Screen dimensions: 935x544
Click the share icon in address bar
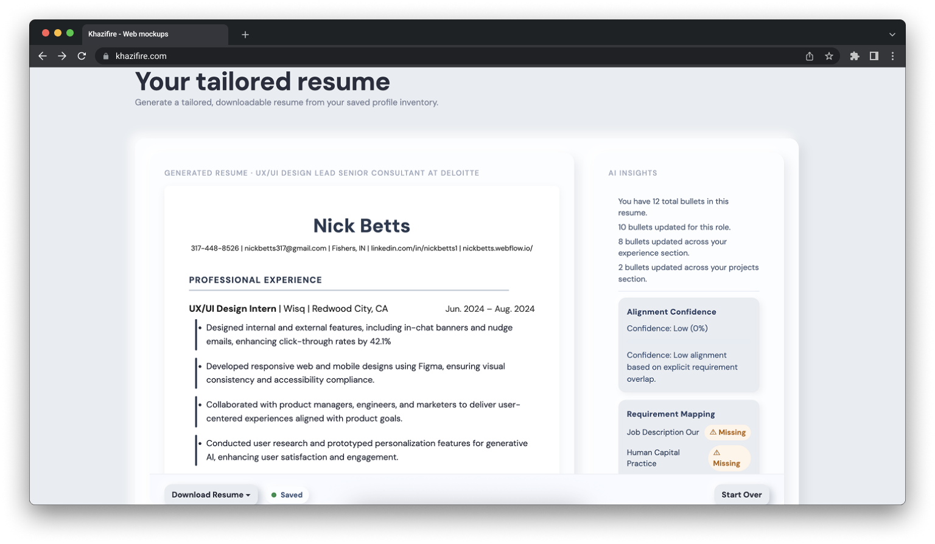pos(810,56)
